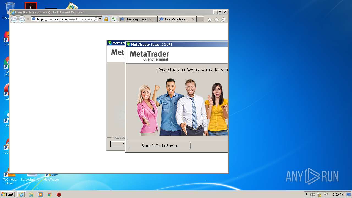Click the Internet Explorer back arrow
Image resolution: width=352 pixels, height=198 pixels.
[x=14, y=19]
